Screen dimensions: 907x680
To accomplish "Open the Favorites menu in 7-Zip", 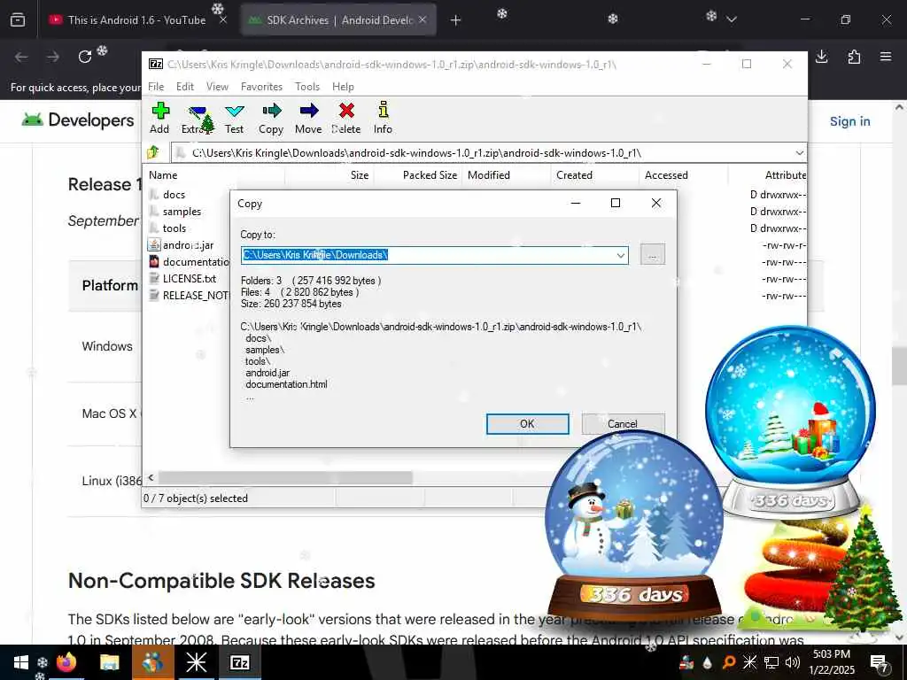I will coord(261,86).
